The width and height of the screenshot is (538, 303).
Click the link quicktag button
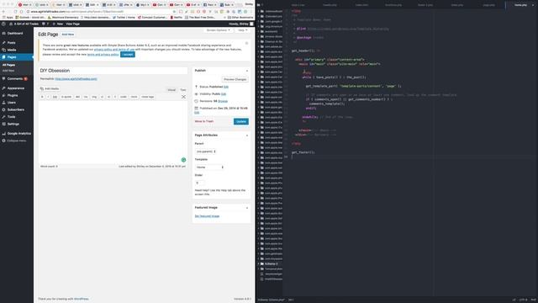point(55,97)
